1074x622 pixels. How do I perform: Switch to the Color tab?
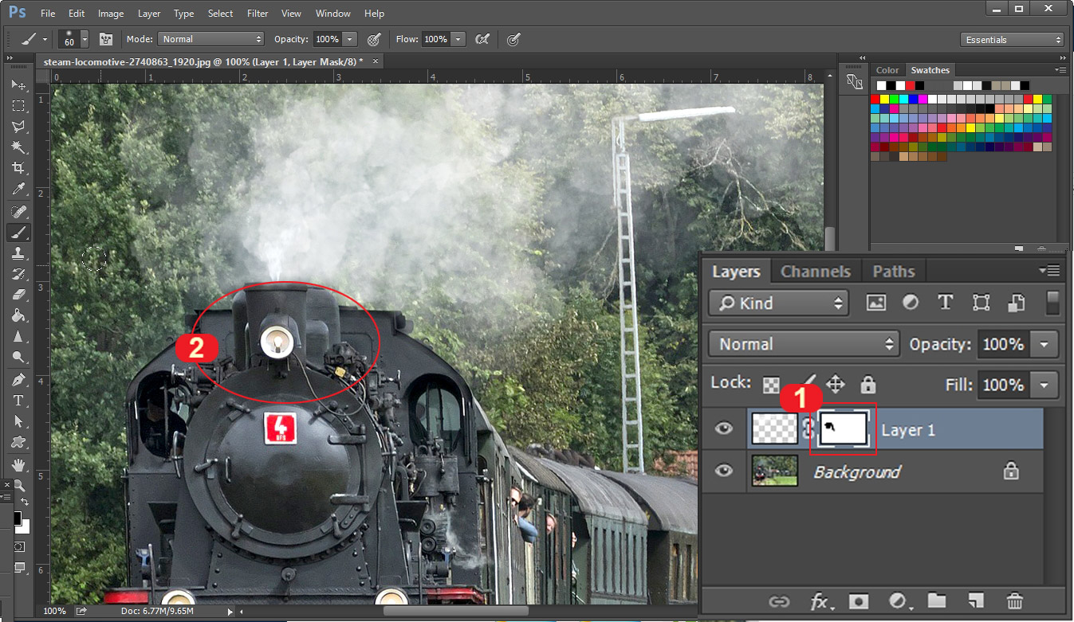[x=887, y=70]
